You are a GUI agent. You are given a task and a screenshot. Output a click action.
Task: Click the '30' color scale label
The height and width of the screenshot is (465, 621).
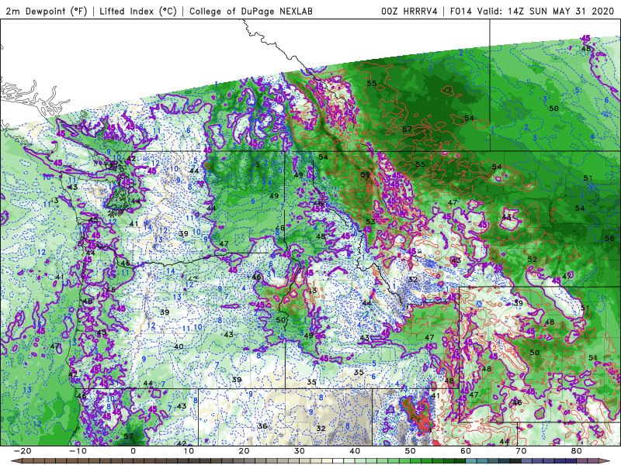coord(300,451)
